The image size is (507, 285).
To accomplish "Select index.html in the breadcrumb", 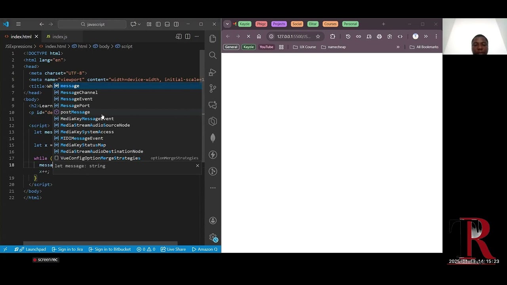I will pyautogui.click(x=55, y=46).
